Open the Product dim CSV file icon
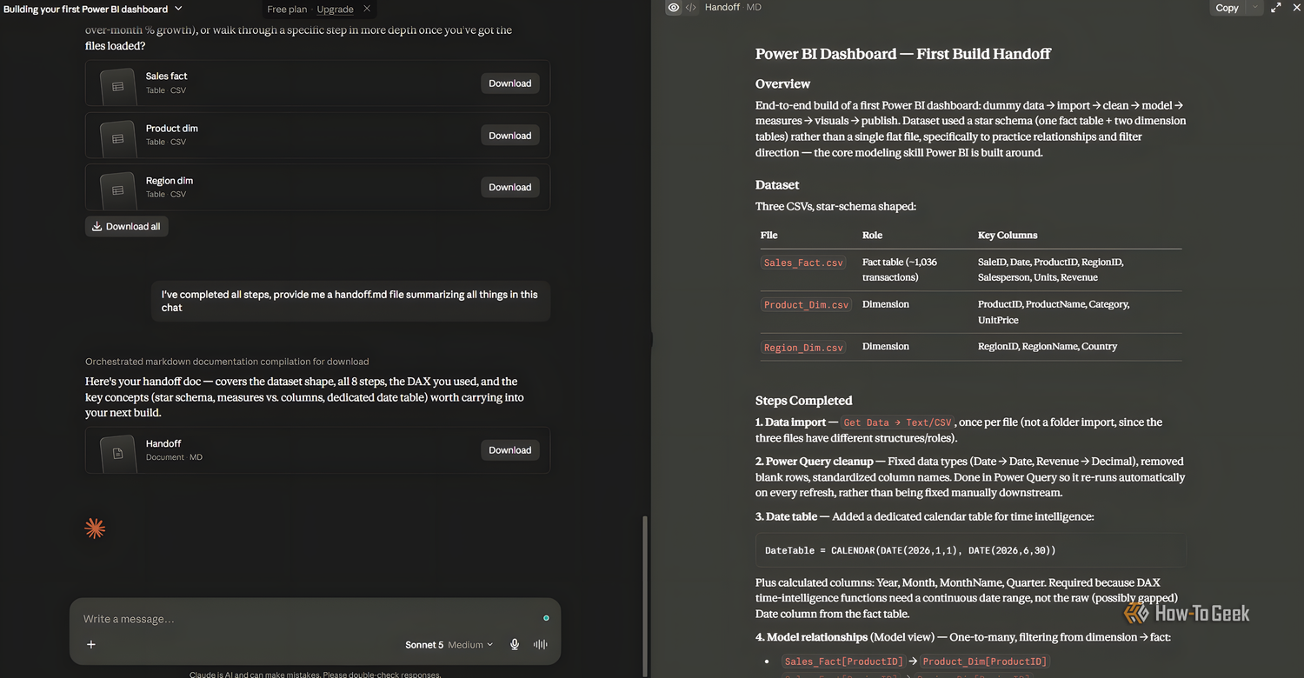This screenshot has height=678, width=1304. tap(117, 137)
